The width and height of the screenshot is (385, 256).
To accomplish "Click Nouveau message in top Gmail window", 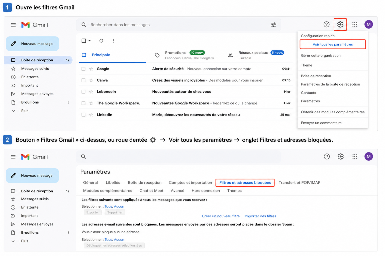I will coord(33,44).
